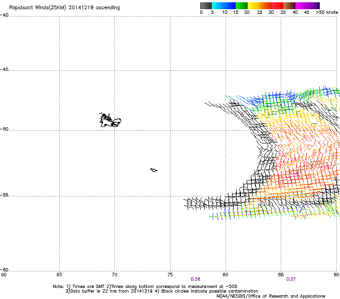340x299 pixels.
Task: Click the 75 longitude axis label
Action: pyautogui.click(x=170, y=275)
